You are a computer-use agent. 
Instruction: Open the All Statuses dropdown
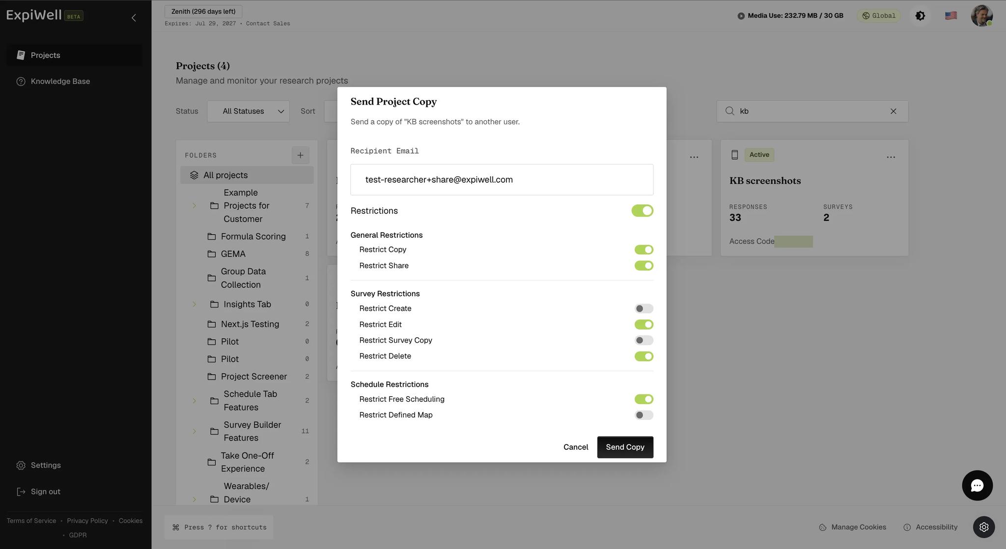tap(248, 111)
